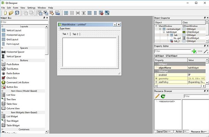209x137 pixels.
Task: Apply Lay Out Vertically in Splitter
Action: click(84, 13)
